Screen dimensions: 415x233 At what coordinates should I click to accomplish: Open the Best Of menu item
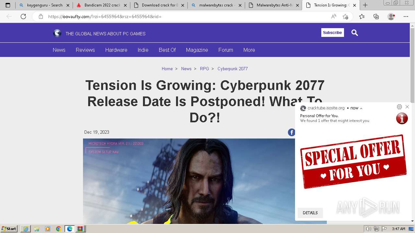(167, 50)
